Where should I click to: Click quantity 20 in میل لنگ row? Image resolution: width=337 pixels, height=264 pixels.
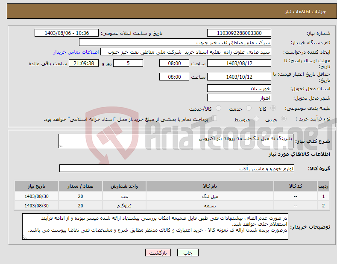[x=80, y=196]
